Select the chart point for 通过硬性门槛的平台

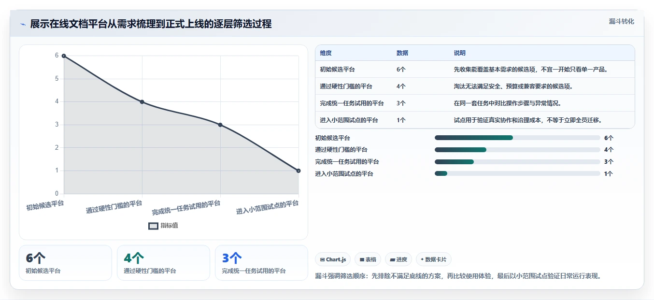[x=142, y=102]
